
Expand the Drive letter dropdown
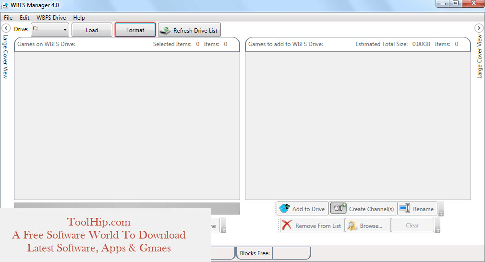click(x=50, y=30)
